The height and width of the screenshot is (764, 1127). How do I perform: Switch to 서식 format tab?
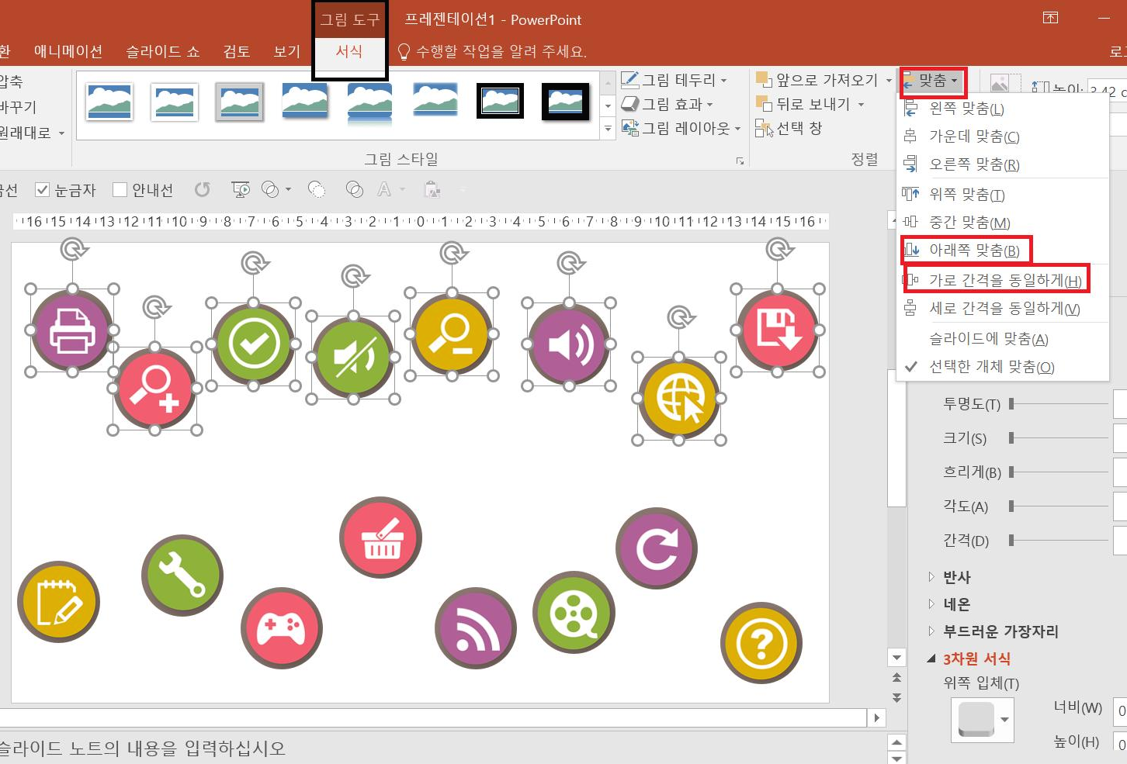[x=349, y=51]
